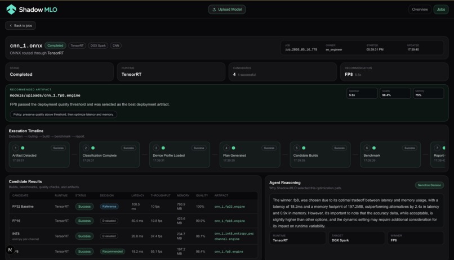Open the Jobs tab

(x=441, y=10)
